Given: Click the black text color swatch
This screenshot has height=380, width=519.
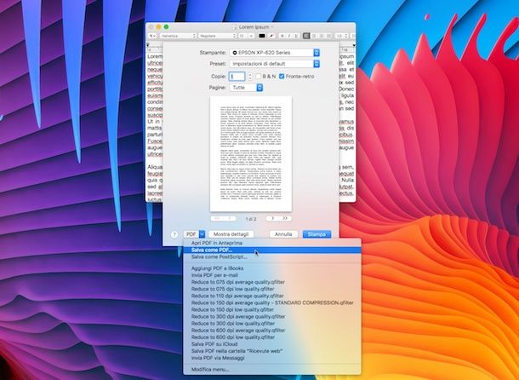Looking at the screenshot, I should (x=261, y=36).
